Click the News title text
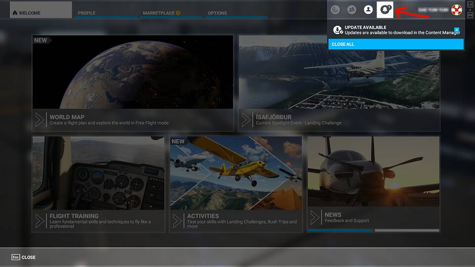 tap(333, 215)
